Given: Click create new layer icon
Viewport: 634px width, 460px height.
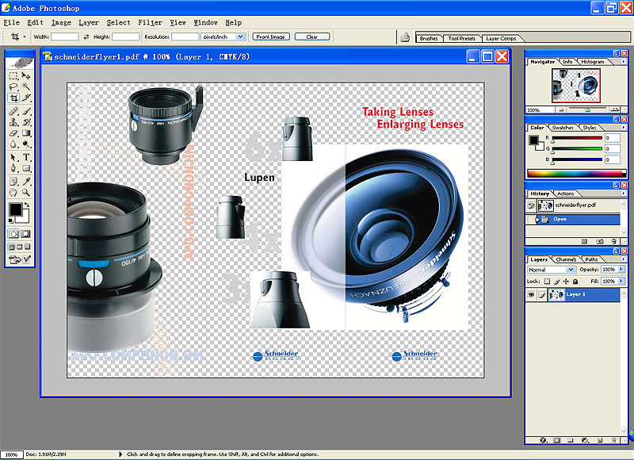Looking at the screenshot, I should 600,440.
